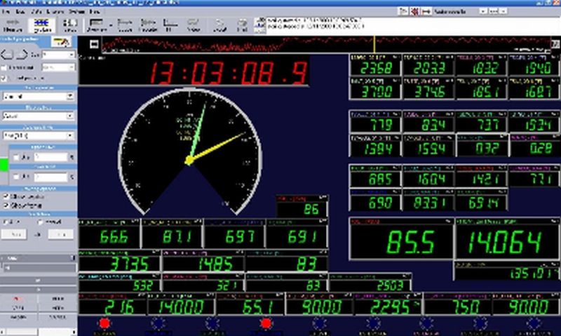Click the analog gauge with yellow and green needles
Viewport: 561px width, 336px height.
pyautogui.click(x=189, y=152)
